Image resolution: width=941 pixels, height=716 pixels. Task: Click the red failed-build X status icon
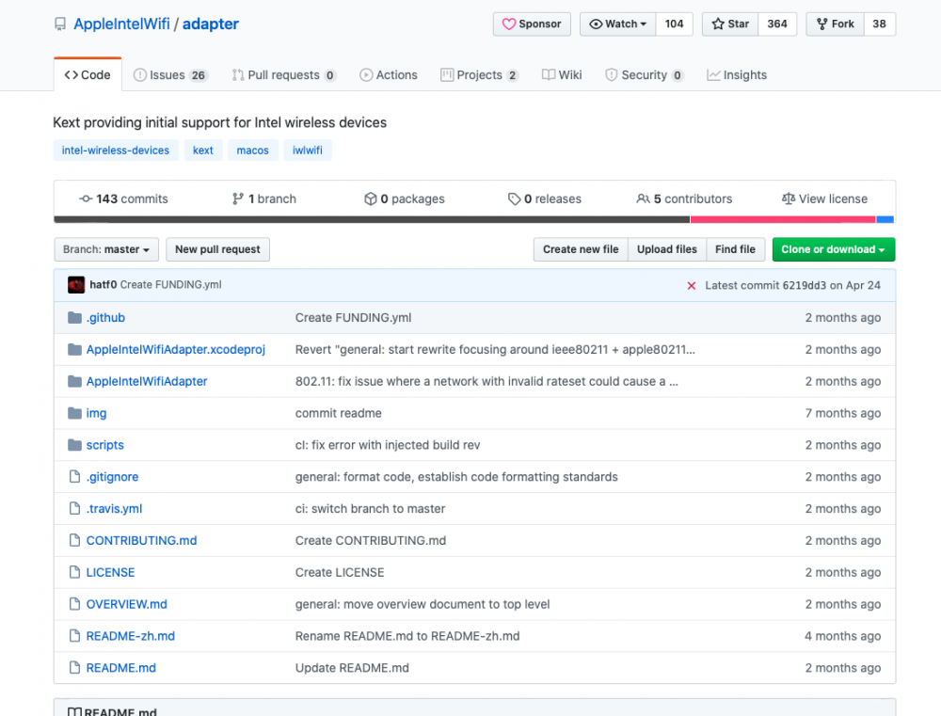tap(692, 286)
